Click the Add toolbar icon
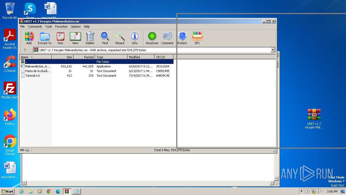346x195 pixels. tap(29, 38)
